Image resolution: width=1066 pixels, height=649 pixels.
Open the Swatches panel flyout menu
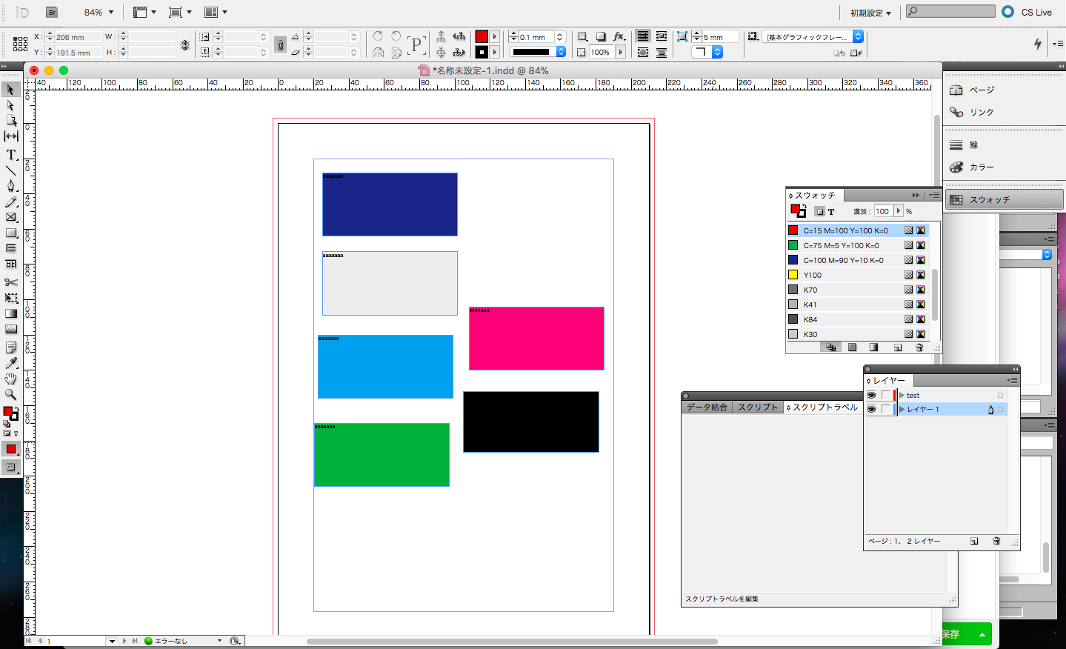934,196
